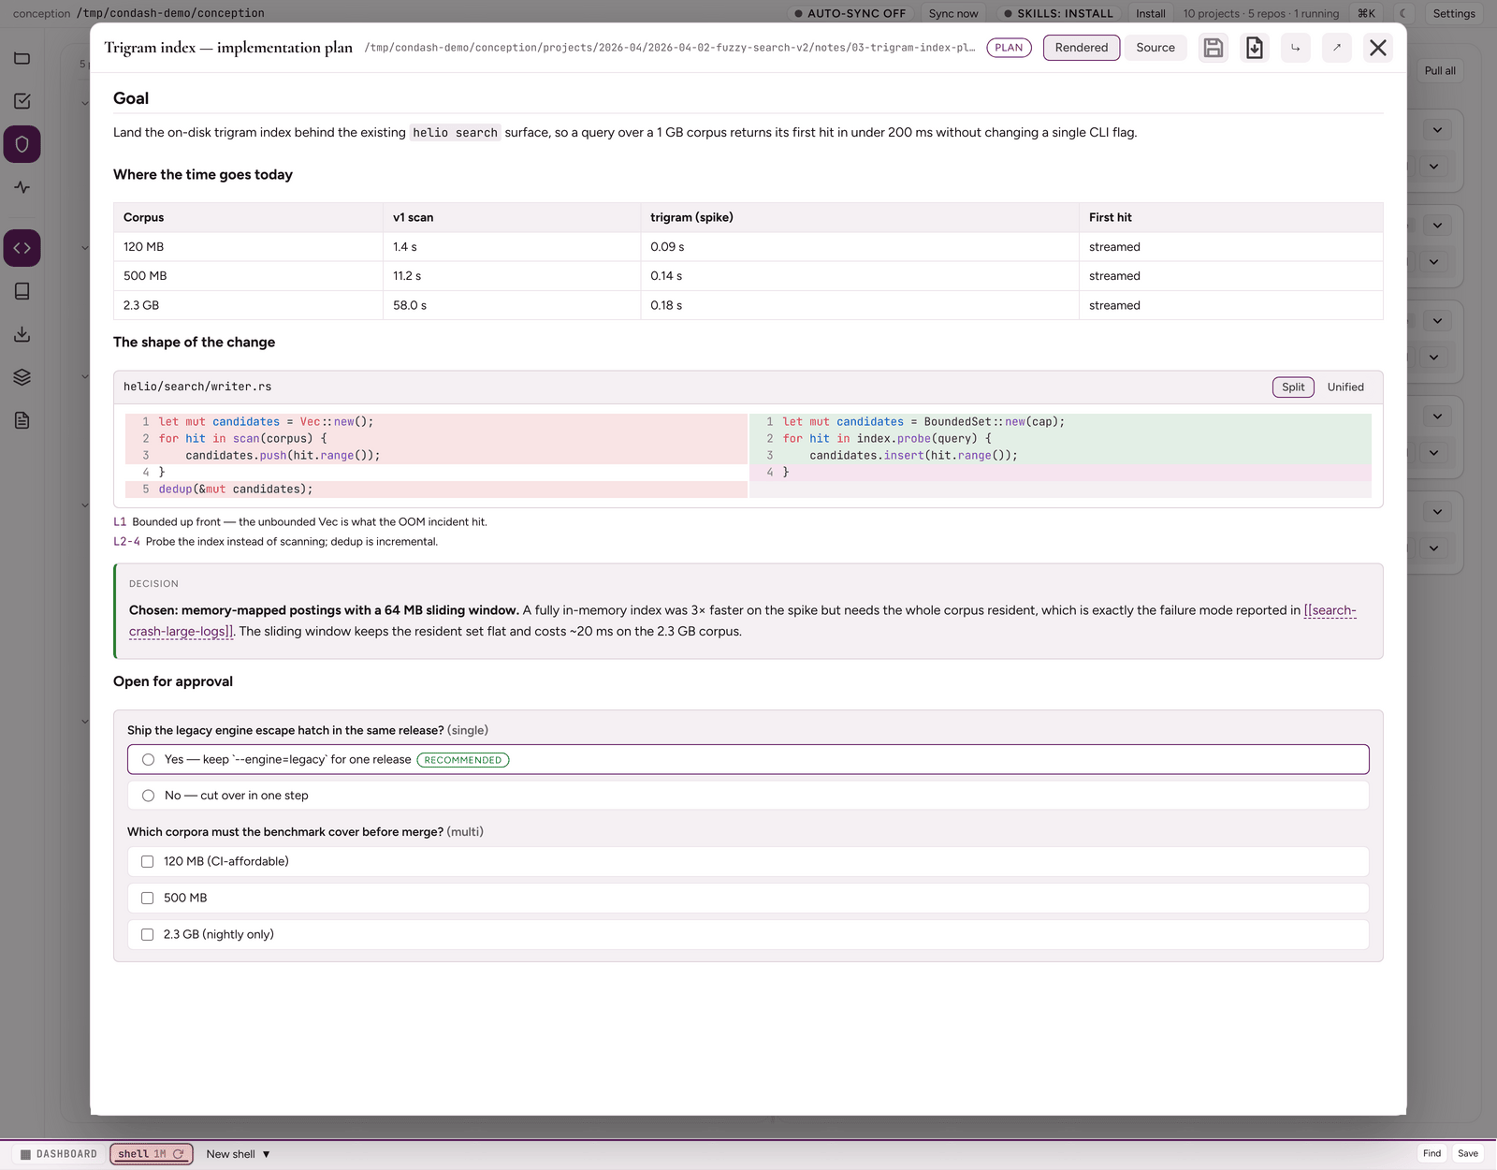The image size is (1497, 1170).
Task: Open the ⌘K command palette
Action: click(x=1367, y=13)
